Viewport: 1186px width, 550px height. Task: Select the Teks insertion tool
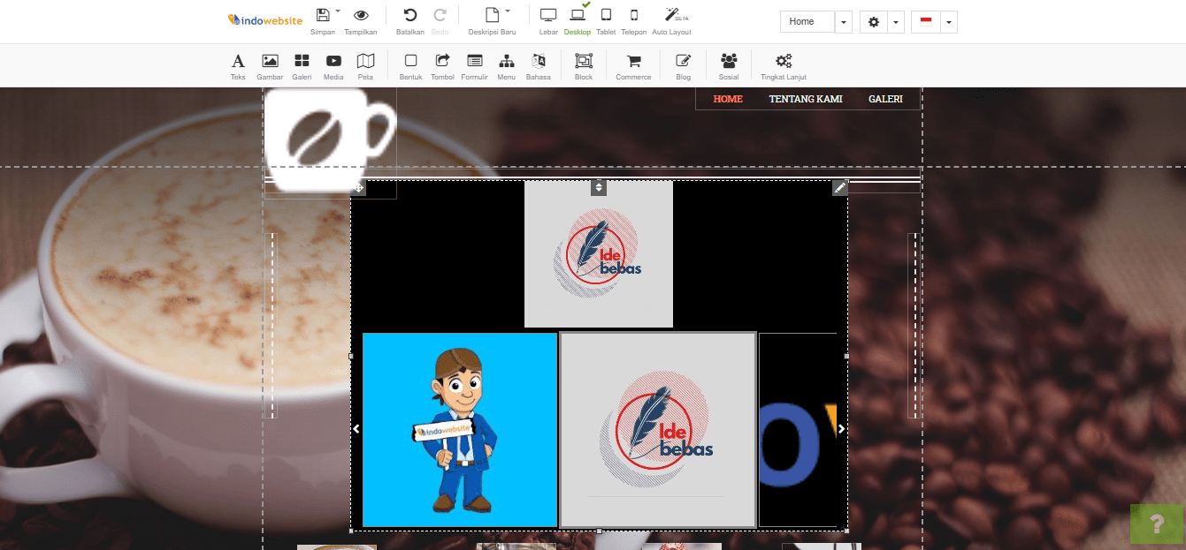pos(237,64)
